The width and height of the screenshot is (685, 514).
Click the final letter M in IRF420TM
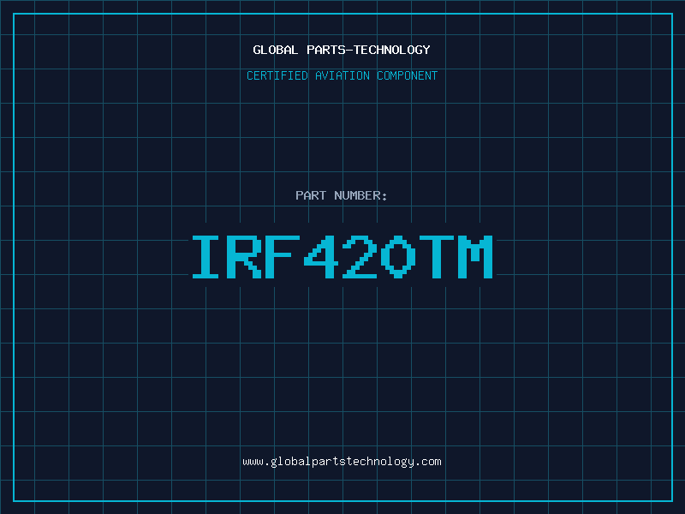coord(476,257)
